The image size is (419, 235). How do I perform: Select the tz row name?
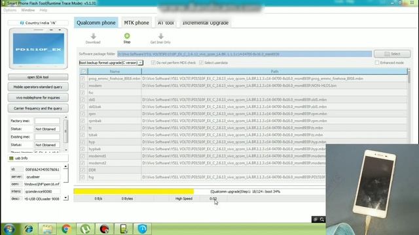point(90,128)
